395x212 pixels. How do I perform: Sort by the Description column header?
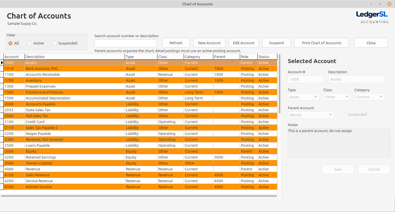pos(75,57)
